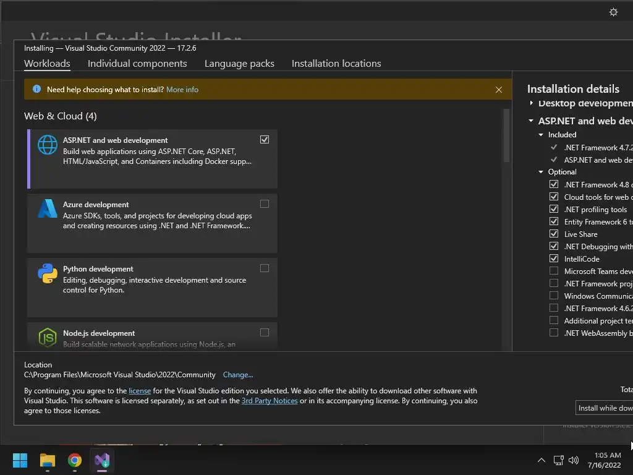Check .NET Framework 4.6.2 option
This screenshot has width=633, height=475.
tap(554, 308)
